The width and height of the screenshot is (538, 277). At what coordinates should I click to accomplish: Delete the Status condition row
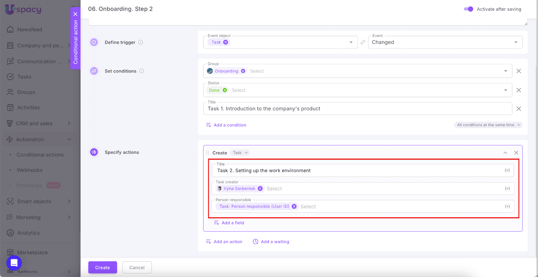518,90
